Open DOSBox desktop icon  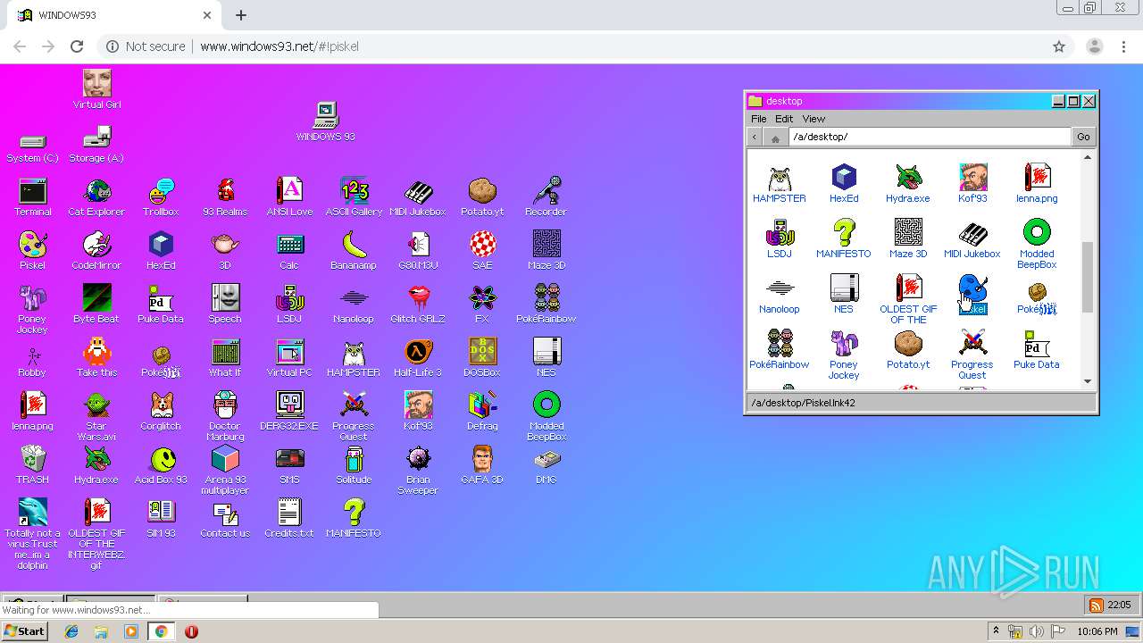(482, 358)
